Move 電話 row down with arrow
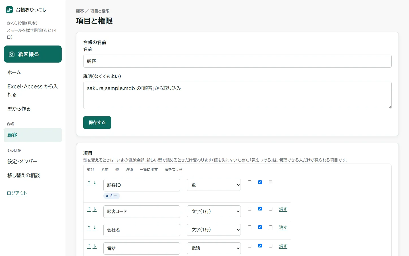Viewport: 409px width, 256px height. [95, 246]
